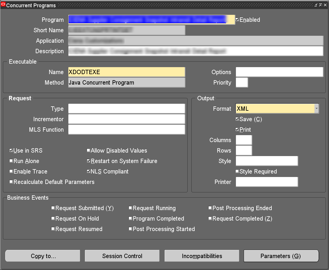The height and width of the screenshot is (270, 329).
Task: Toggle Restart on System Failure
Action: (88, 161)
